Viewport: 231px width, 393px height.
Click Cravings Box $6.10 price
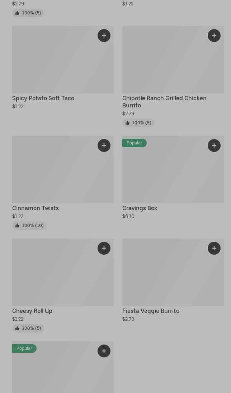coord(128,217)
